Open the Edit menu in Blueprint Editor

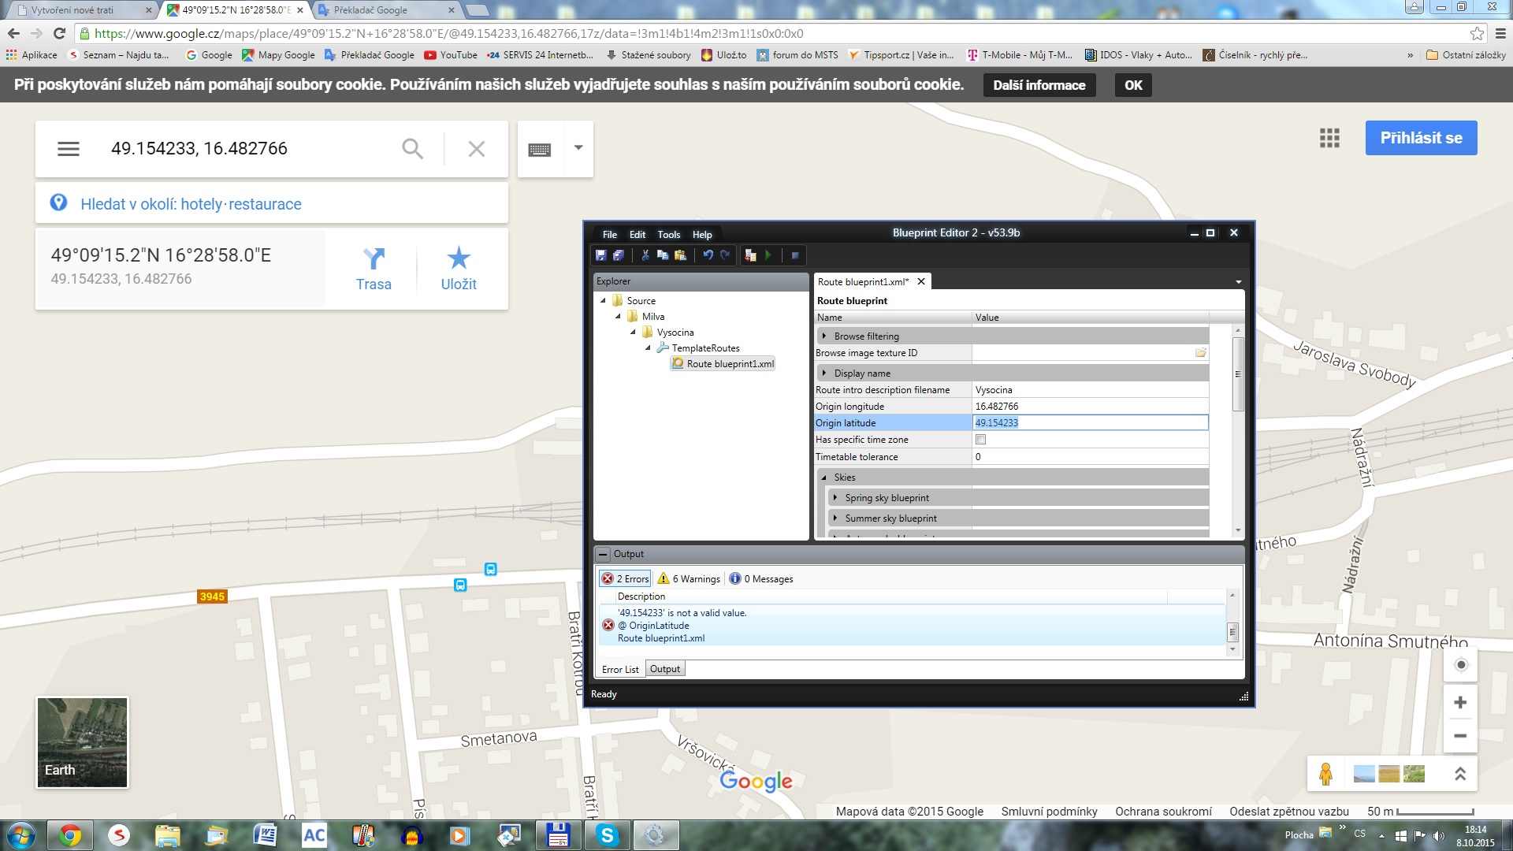click(x=638, y=234)
